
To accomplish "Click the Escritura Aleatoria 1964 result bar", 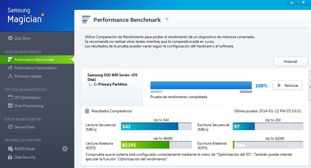I will 268,145.
